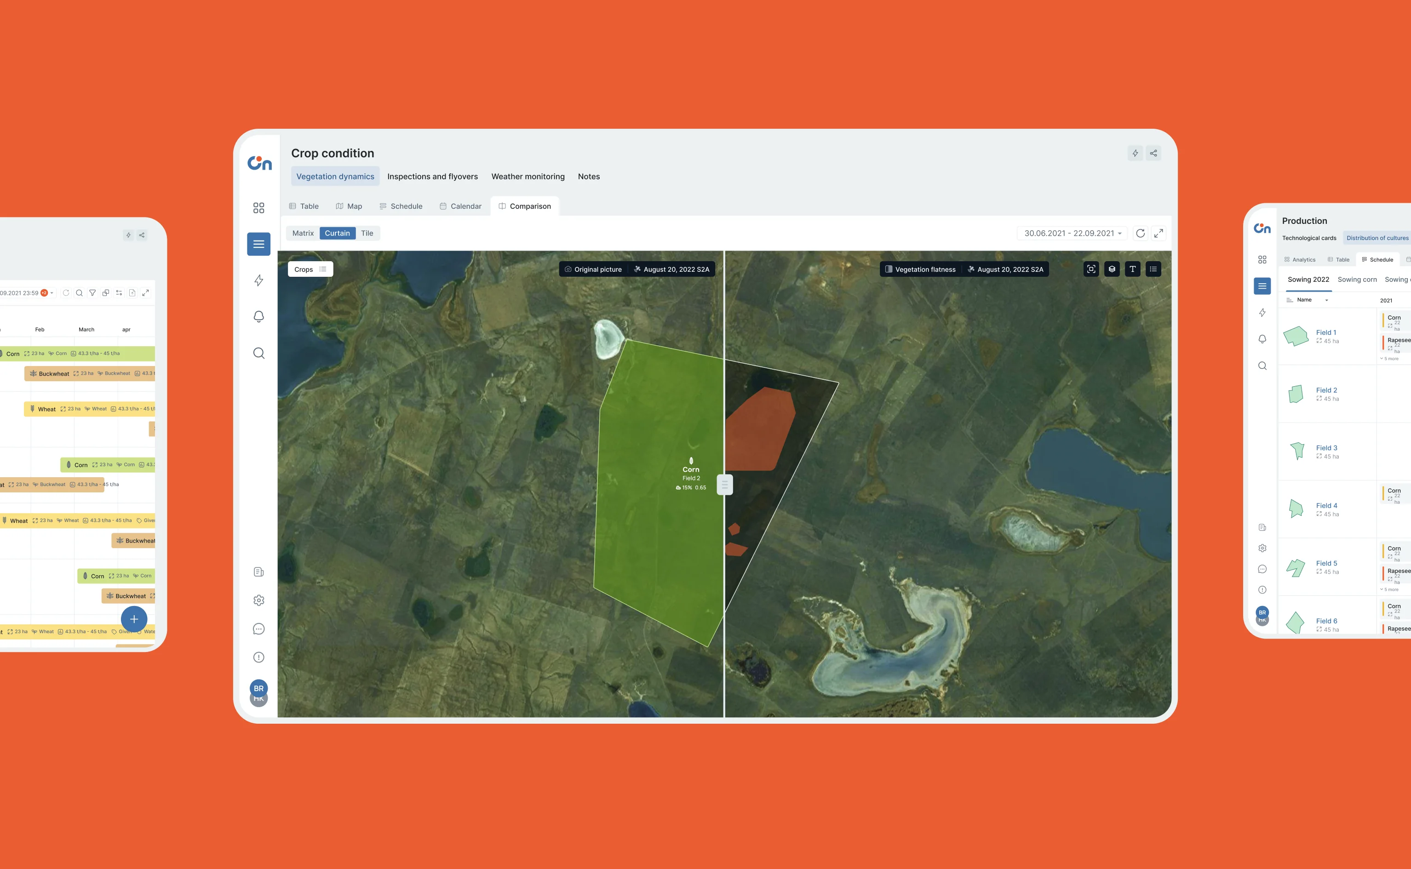Viewport: 1411px width, 869px height.
Task: Click the share button beside Crop condition title
Action: 1153,153
